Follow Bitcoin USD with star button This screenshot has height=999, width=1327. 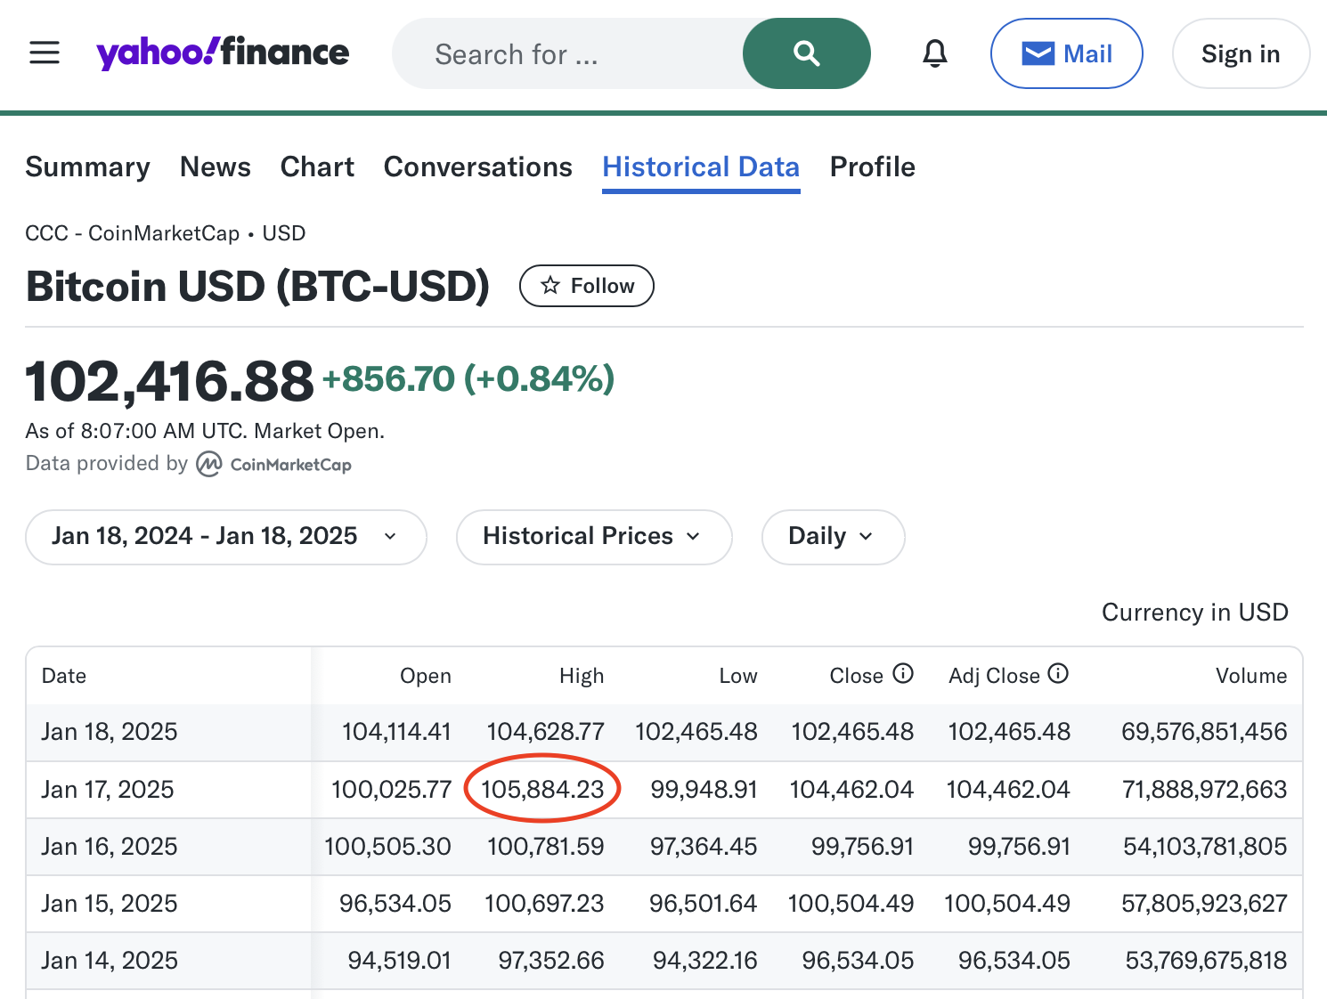[587, 286]
